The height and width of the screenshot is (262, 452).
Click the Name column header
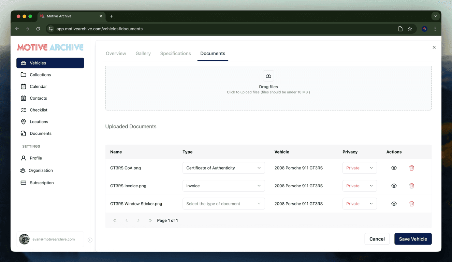point(116,152)
